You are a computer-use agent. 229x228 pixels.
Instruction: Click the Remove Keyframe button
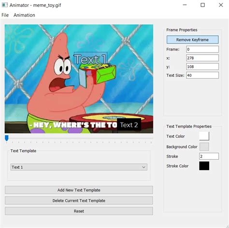tap(192, 40)
